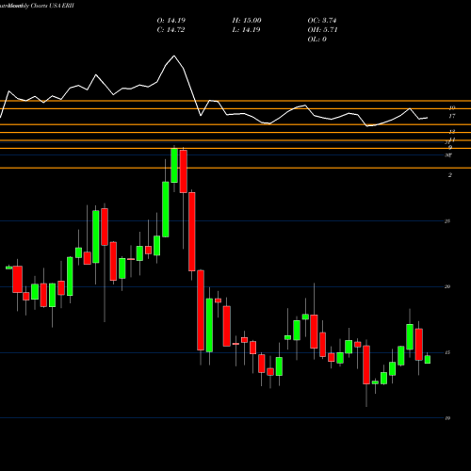Click the last green candlestick at far right
471x471 pixels.
(x=428, y=359)
